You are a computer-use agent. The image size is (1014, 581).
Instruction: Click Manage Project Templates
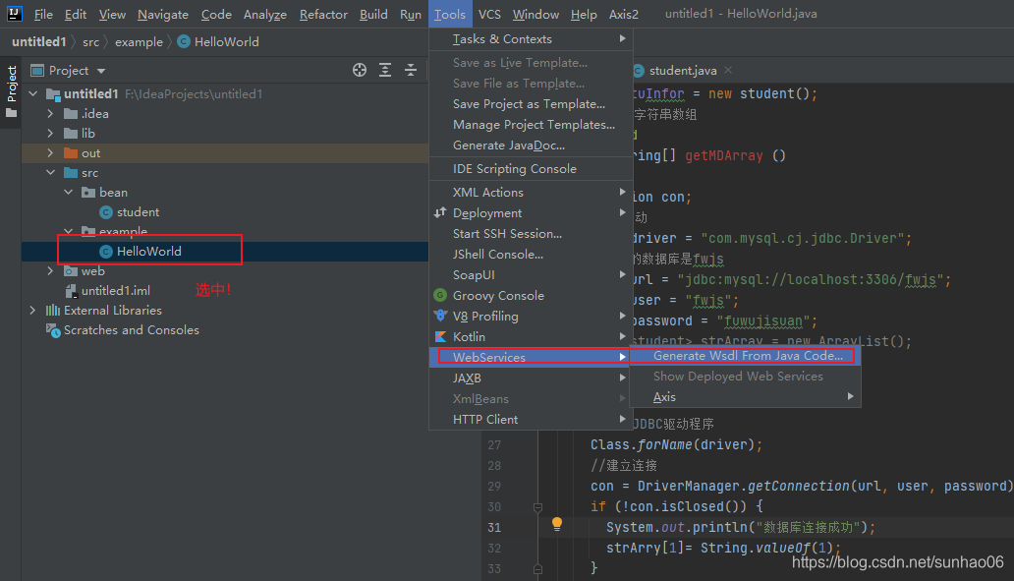click(x=531, y=125)
